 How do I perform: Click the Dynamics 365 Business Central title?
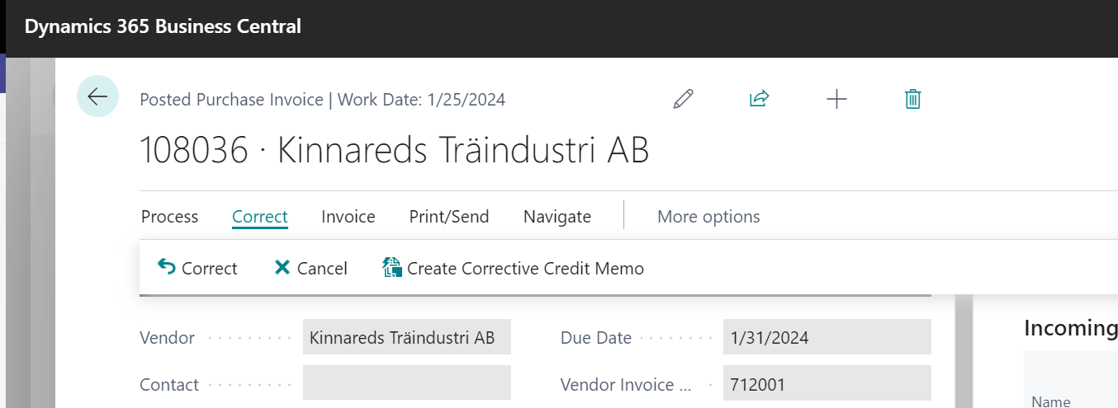(163, 26)
